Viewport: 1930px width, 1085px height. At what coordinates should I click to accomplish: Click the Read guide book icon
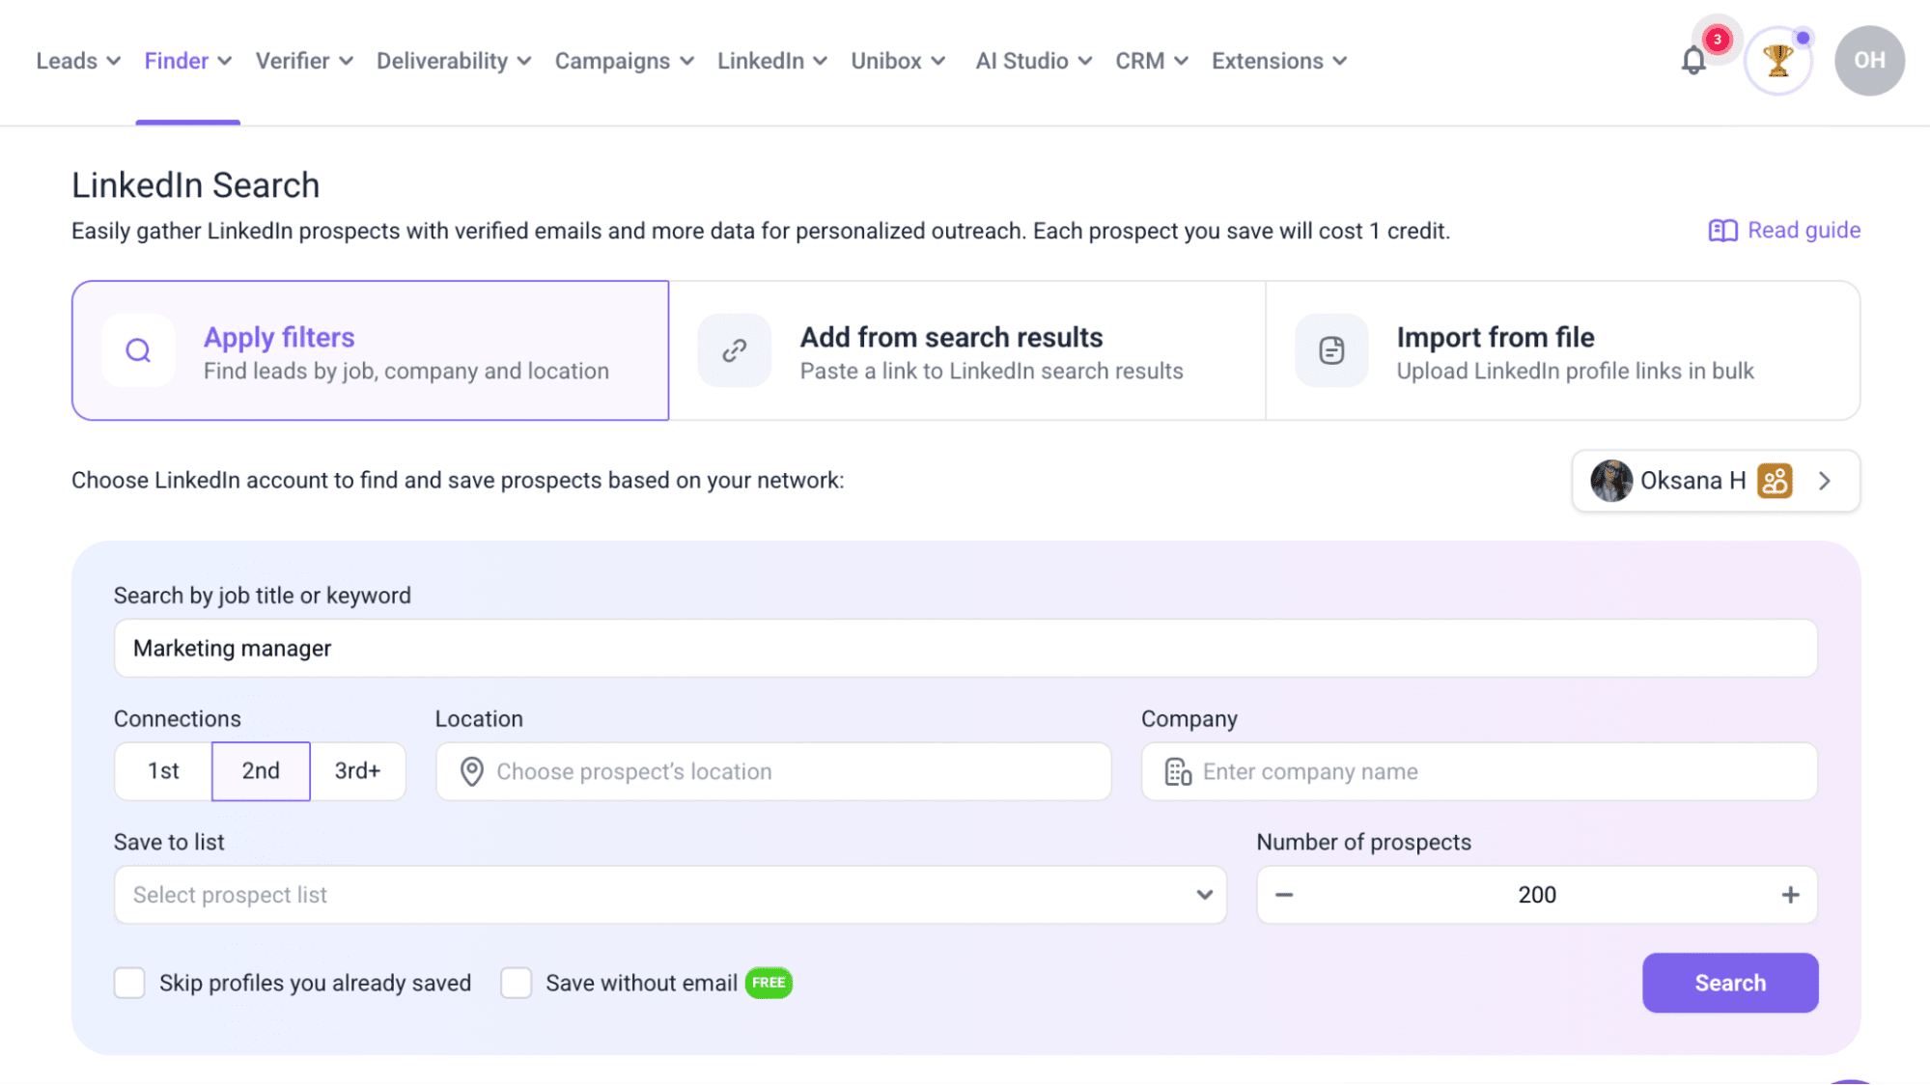tap(1722, 231)
